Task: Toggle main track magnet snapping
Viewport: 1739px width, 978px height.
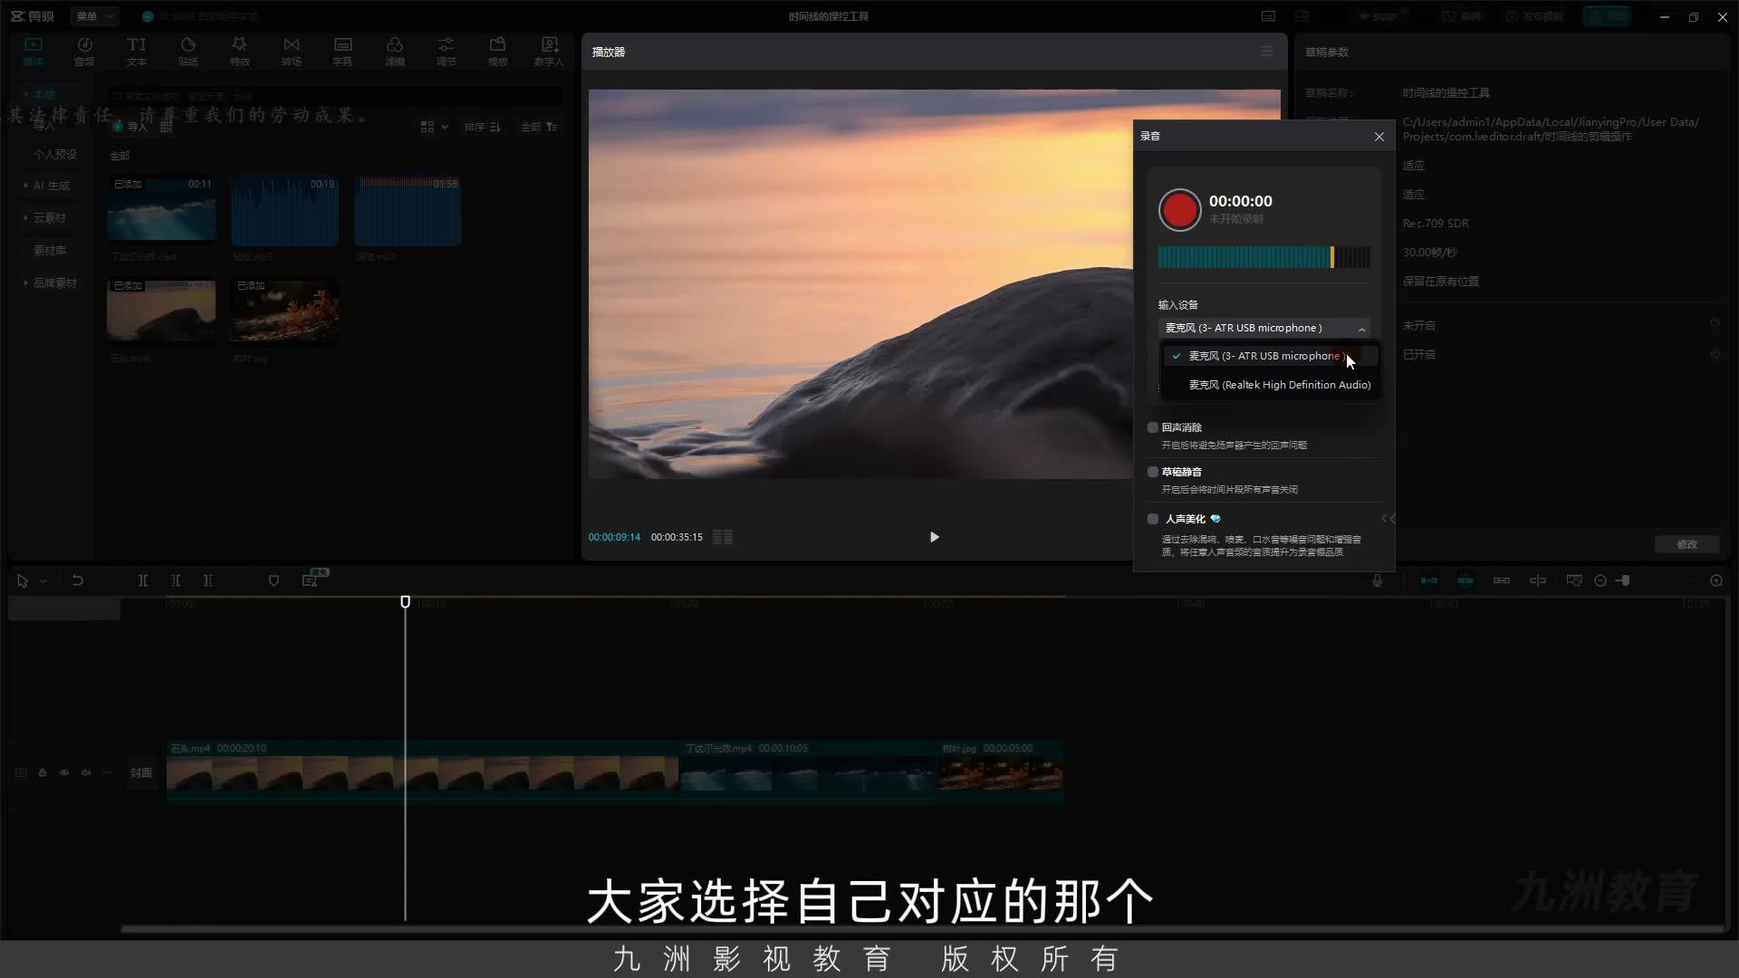Action: [1429, 580]
